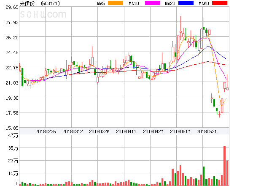Click the 19.30 price axis label
The height and width of the screenshot is (186, 253).
(x=12, y=98)
